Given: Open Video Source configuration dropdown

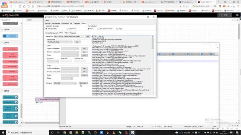Looking at the screenshot, I should (70, 49).
